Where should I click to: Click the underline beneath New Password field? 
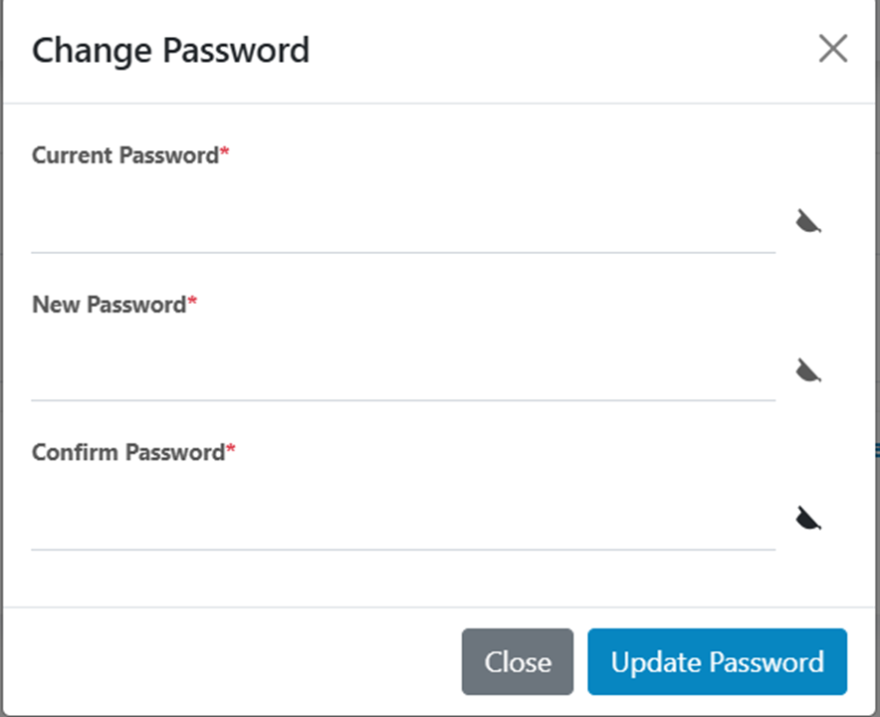click(x=403, y=400)
